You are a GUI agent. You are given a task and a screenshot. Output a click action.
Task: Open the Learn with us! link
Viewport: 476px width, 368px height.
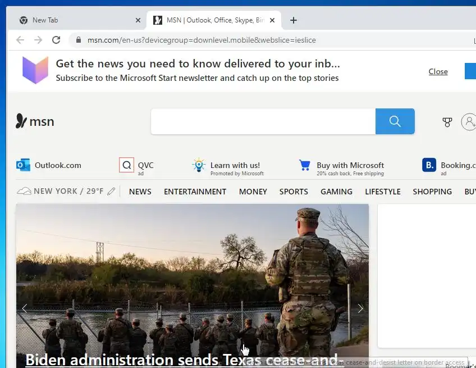[x=228, y=167]
